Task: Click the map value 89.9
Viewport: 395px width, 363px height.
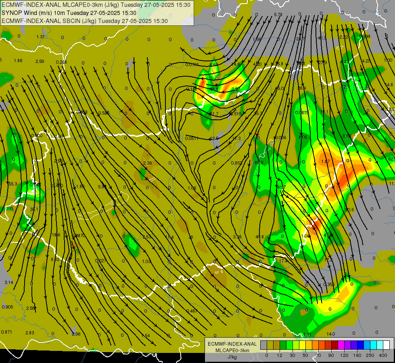Action: click(x=259, y=163)
